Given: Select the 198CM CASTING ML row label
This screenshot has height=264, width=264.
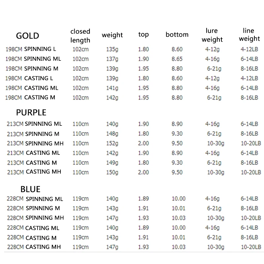Looking at the screenshot, I should pos(32,88).
